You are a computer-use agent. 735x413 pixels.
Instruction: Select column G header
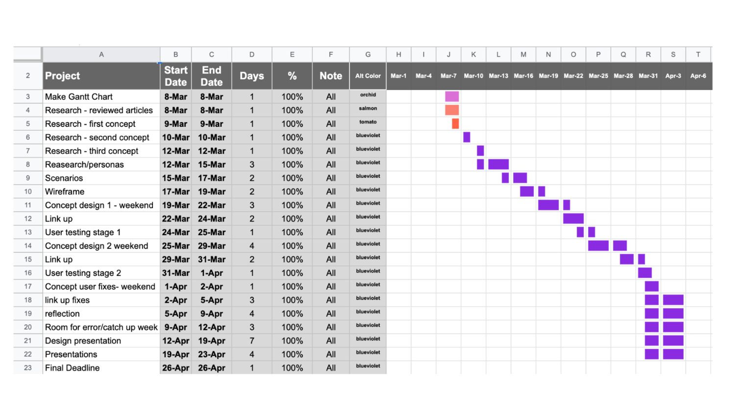pos(368,54)
